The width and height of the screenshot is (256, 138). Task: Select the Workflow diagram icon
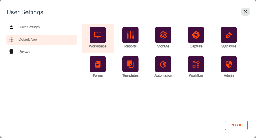pos(196,64)
